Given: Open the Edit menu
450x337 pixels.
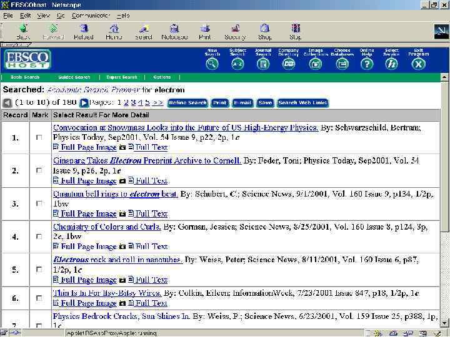Looking at the screenshot, I should [25, 16].
